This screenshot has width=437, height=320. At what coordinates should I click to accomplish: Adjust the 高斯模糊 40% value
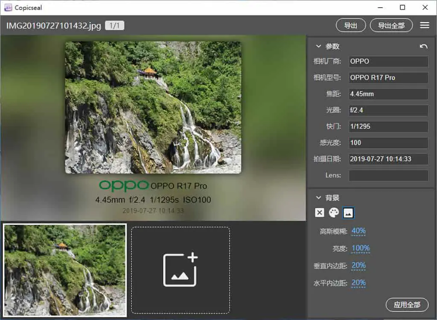tap(358, 231)
